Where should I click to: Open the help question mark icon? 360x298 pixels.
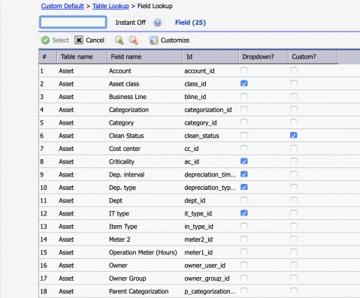tap(157, 23)
